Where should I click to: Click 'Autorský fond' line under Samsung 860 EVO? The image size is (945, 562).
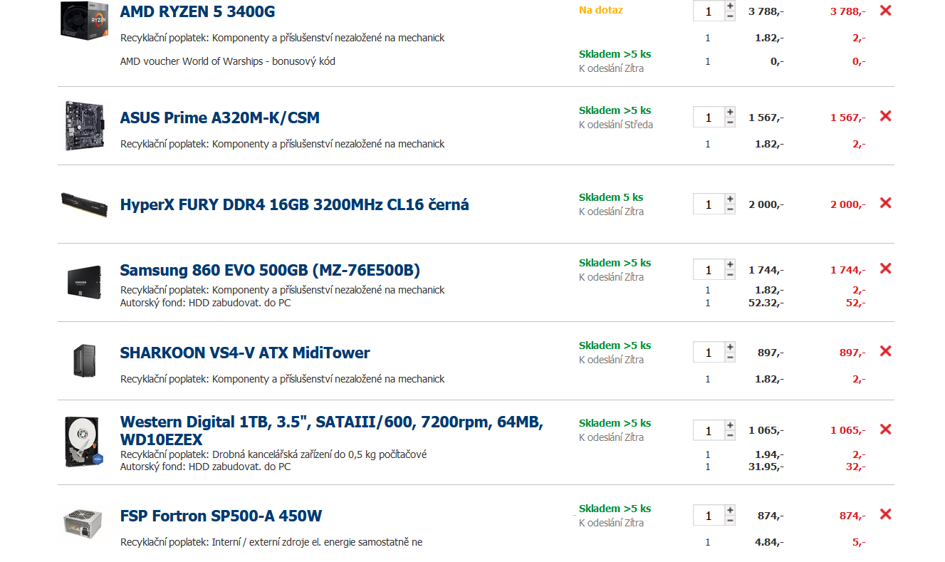point(206,303)
